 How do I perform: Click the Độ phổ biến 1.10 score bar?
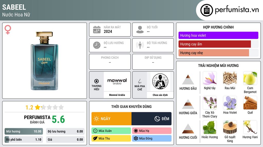24,140
